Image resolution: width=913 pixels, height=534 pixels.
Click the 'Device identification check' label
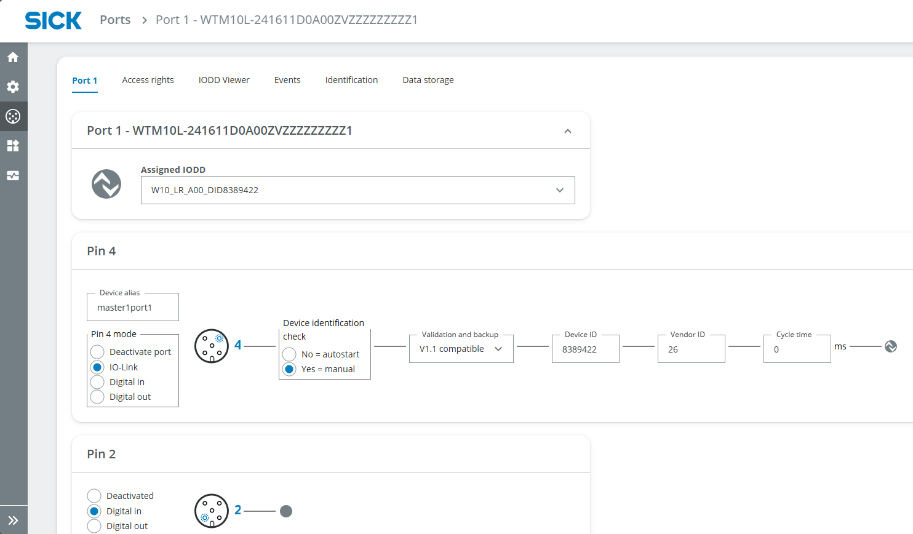[x=324, y=330]
